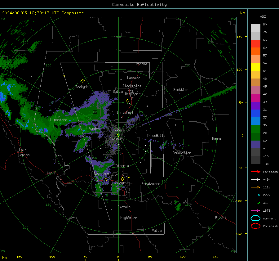Click the yellow diamond at radar center
This screenshot has width=279, height=261.
[118, 135]
